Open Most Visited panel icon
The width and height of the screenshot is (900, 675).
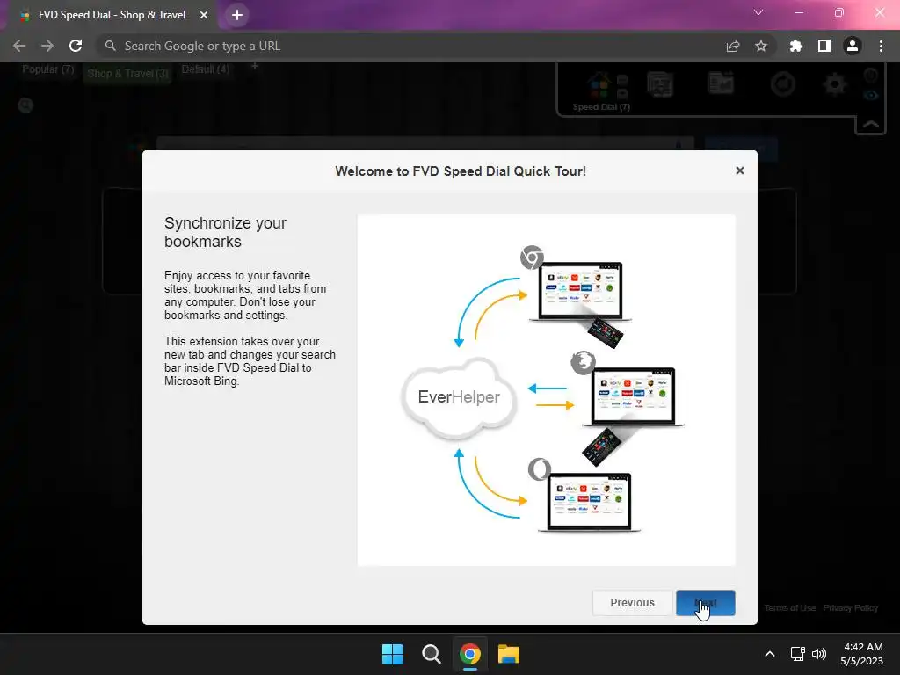(x=660, y=84)
